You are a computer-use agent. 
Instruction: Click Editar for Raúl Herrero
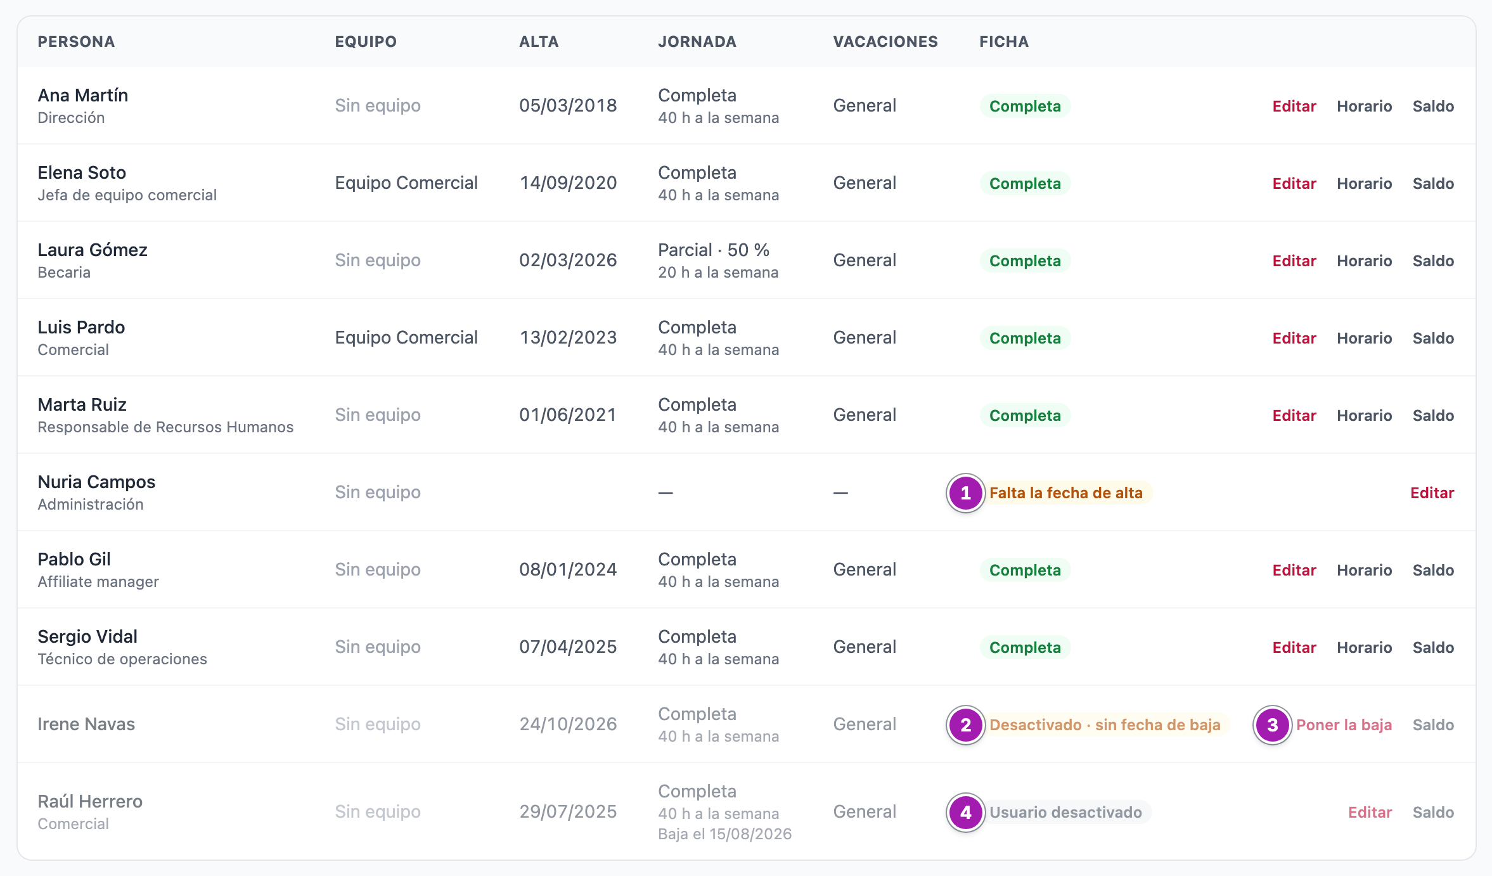(1370, 812)
